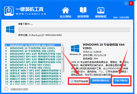Click the 准备下载中 status text

pos(25,24)
